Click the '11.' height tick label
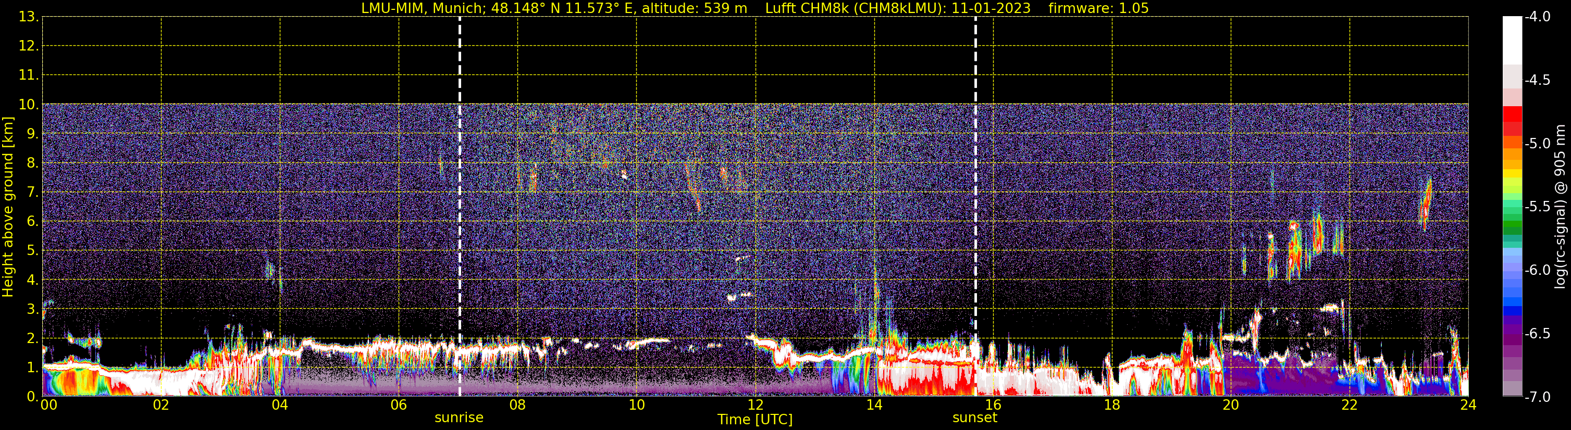Viewport: 1571px width, 430px height. click(29, 75)
